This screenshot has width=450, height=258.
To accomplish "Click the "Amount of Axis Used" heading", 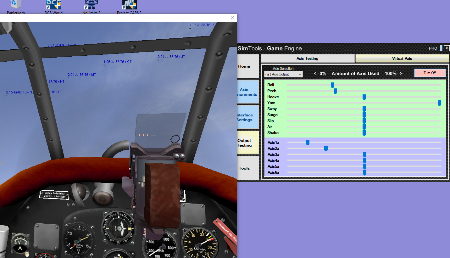I will click(x=355, y=74).
